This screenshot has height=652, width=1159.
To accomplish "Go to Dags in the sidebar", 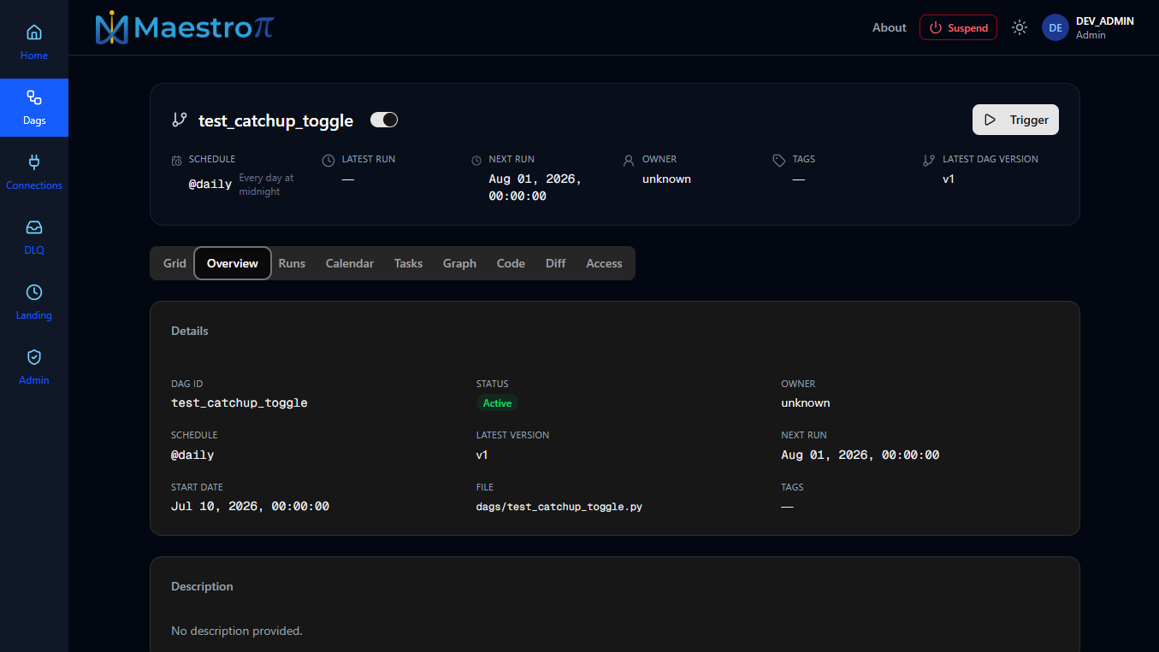I will [34, 108].
